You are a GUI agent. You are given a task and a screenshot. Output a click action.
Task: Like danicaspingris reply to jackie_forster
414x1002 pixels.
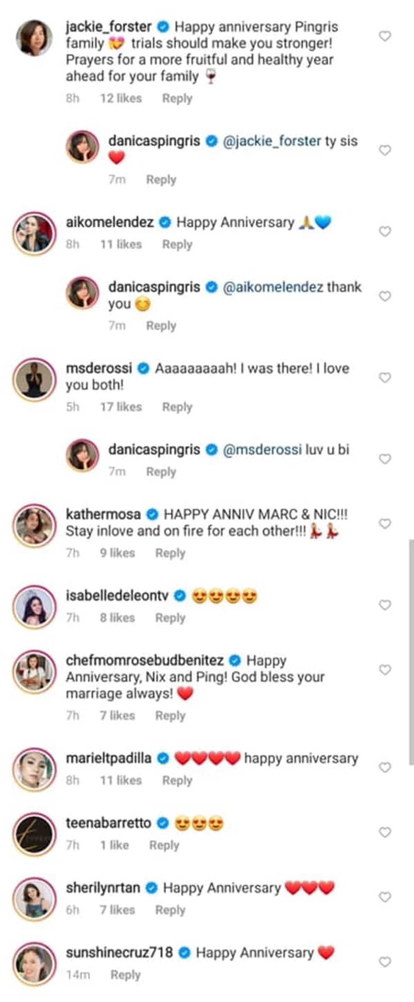point(384,150)
